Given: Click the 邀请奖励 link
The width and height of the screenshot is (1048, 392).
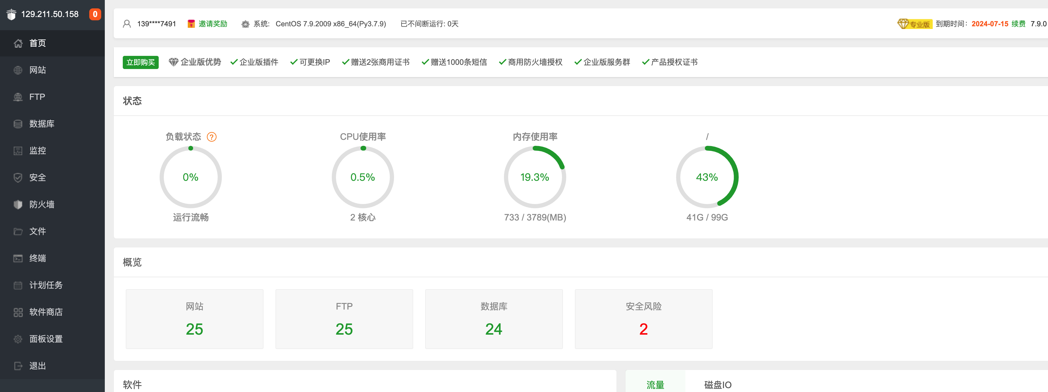Looking at the screenshot, I should pyautogui.click(x=213, y=24).
